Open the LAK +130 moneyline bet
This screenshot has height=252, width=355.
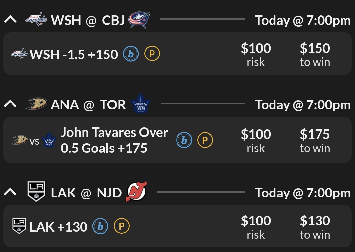[58, 227]
